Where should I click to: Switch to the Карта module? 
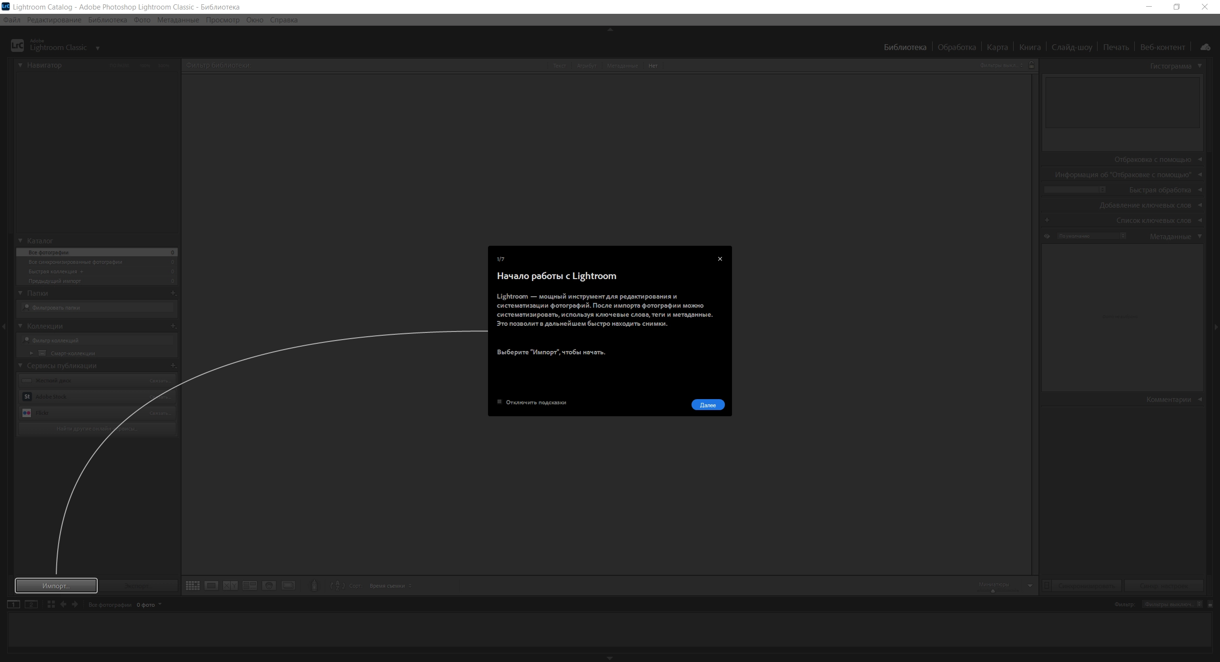pyautogui.click(x=997, y=47)
